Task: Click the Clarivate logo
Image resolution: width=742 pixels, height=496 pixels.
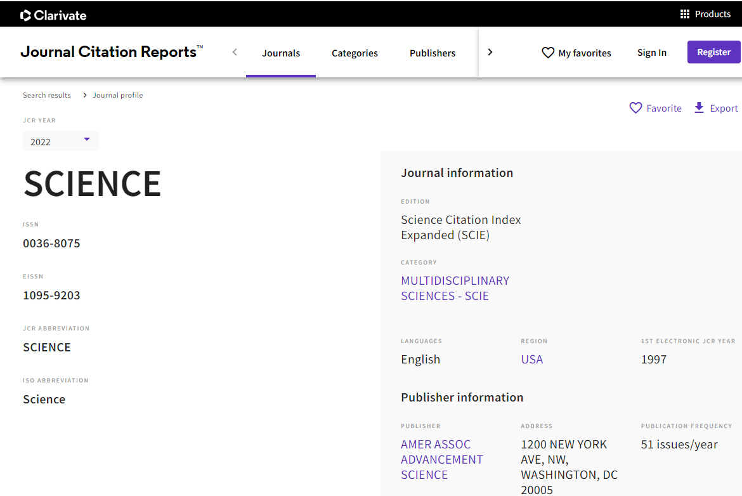Action: click(53, 15)
